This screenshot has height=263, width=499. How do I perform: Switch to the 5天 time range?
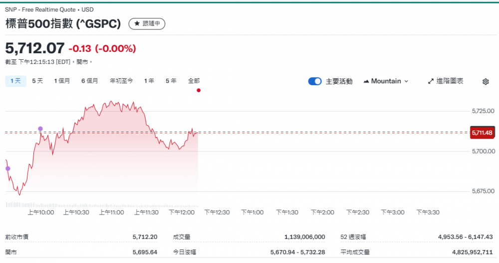pos(37,81)
